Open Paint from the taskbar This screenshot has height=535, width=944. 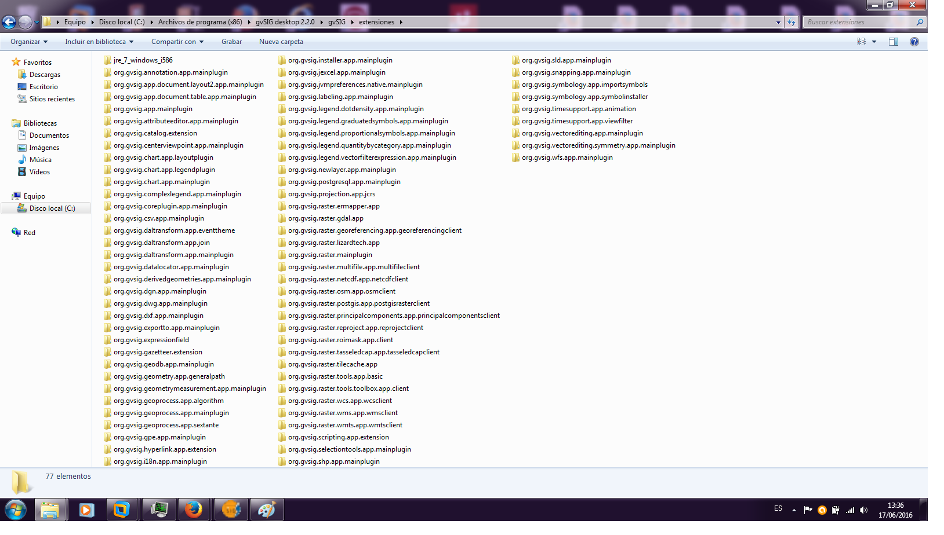coord(267,510)
